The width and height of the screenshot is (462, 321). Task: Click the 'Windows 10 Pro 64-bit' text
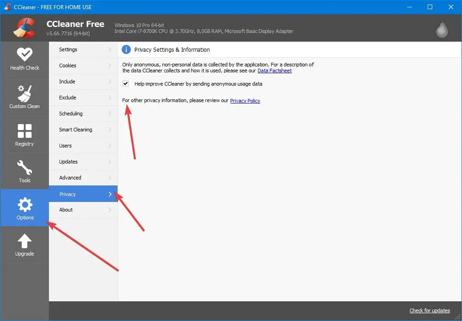pos(140,25)
